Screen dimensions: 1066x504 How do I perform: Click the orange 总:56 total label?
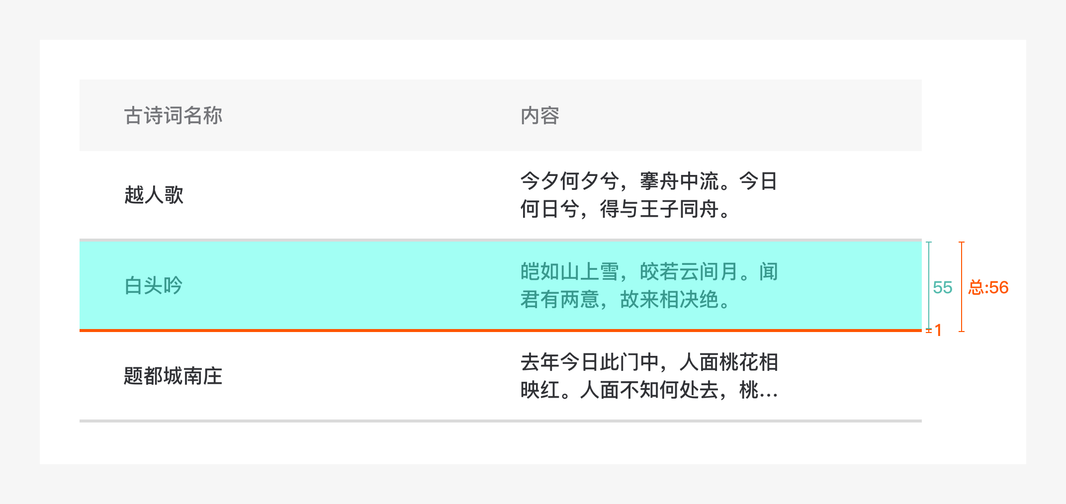(988, 287)
